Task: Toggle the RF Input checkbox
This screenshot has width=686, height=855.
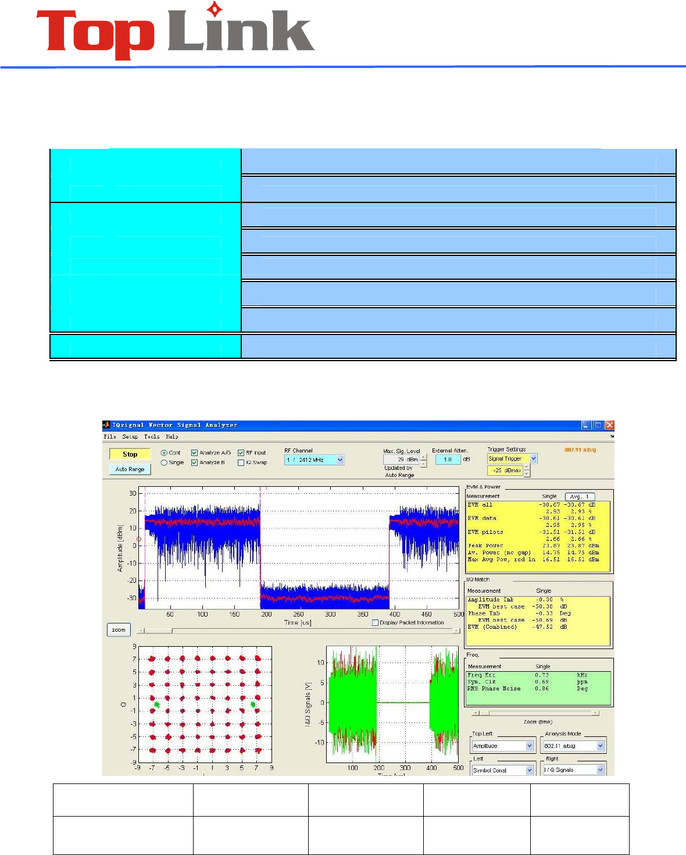Action: 241,453
